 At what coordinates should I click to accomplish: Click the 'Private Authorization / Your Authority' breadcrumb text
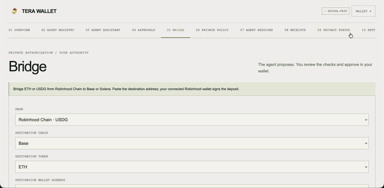tap(49, 52)
